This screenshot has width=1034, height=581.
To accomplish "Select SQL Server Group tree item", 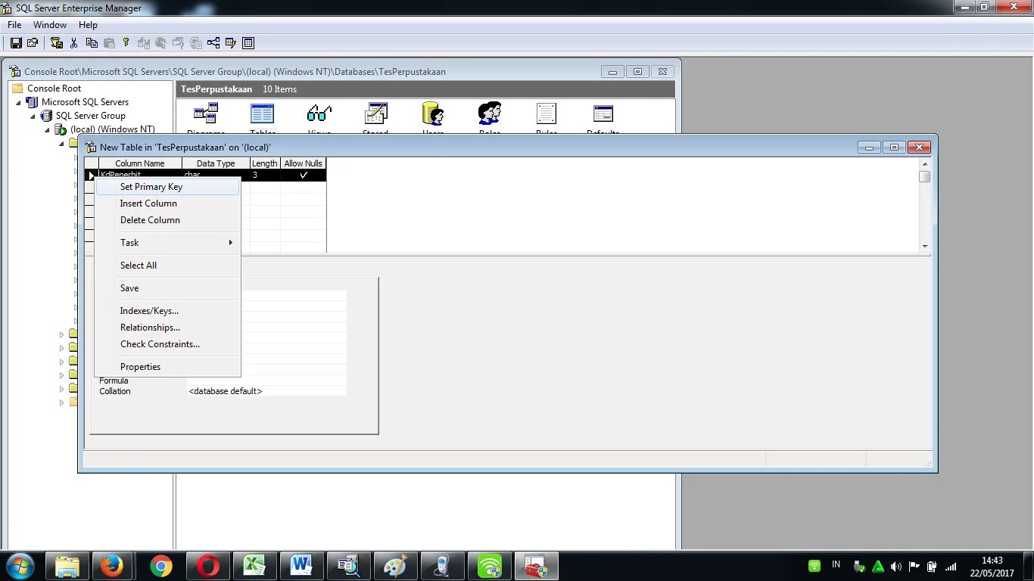I will coord(90,116).
